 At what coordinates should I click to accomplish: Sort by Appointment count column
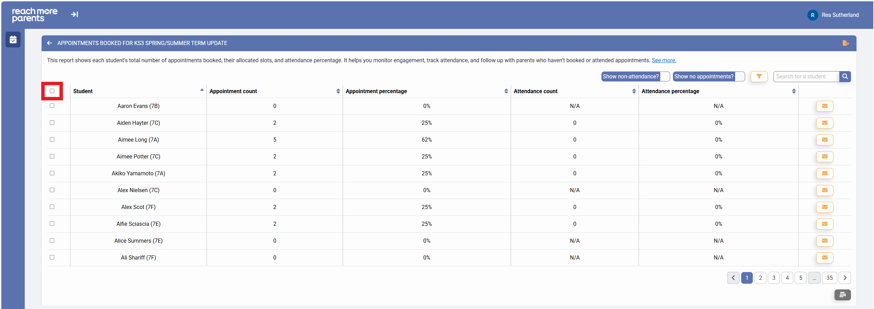[338, 91]
